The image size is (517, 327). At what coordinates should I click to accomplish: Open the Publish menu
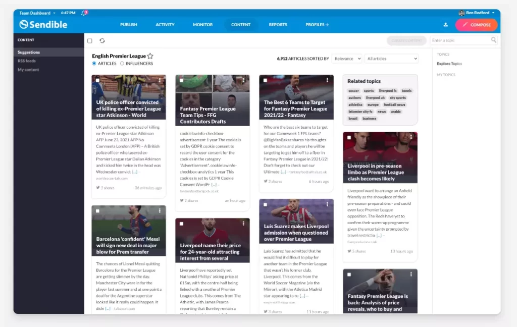[x=129, y=25]
